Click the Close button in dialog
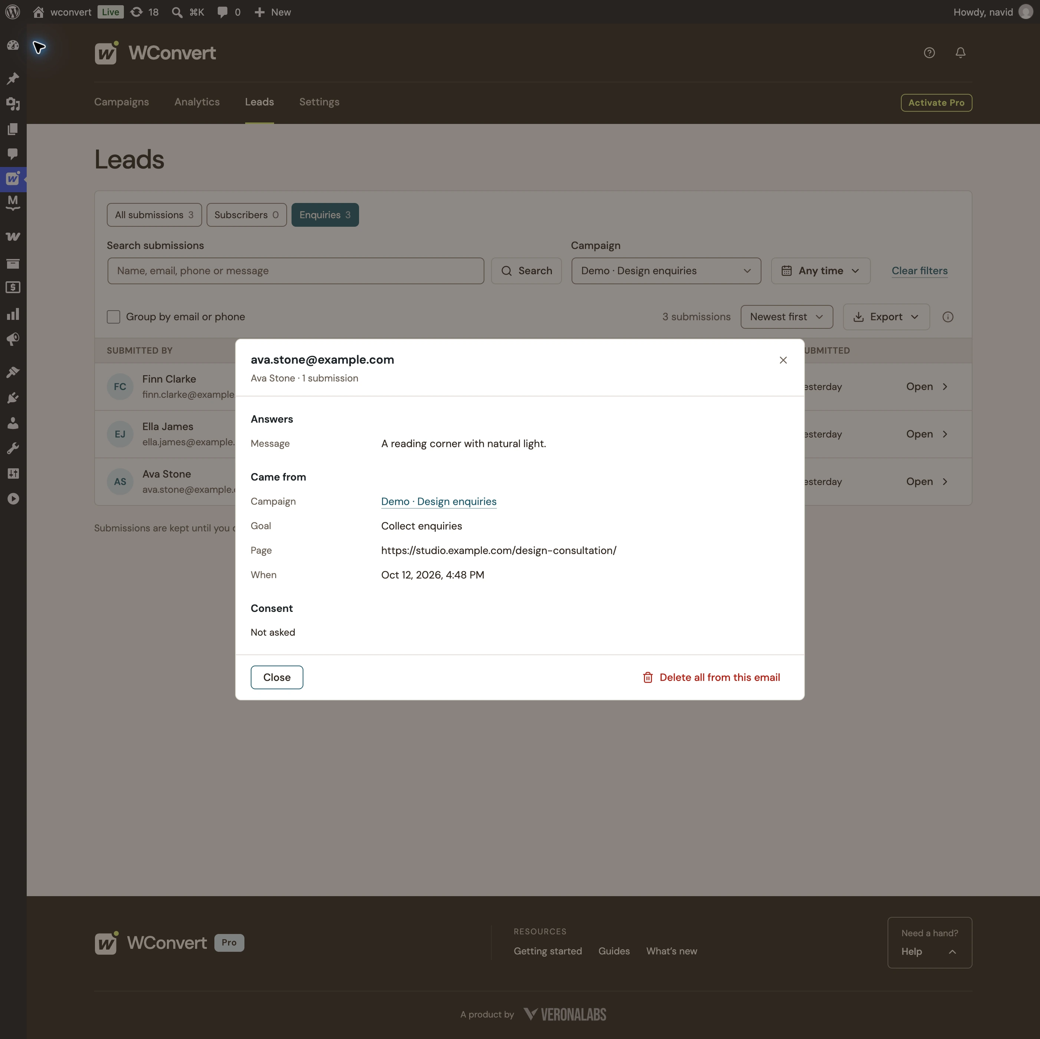Image resolution: width=1040 pixels, height=1039 pixels. click(x=277, y=677)
